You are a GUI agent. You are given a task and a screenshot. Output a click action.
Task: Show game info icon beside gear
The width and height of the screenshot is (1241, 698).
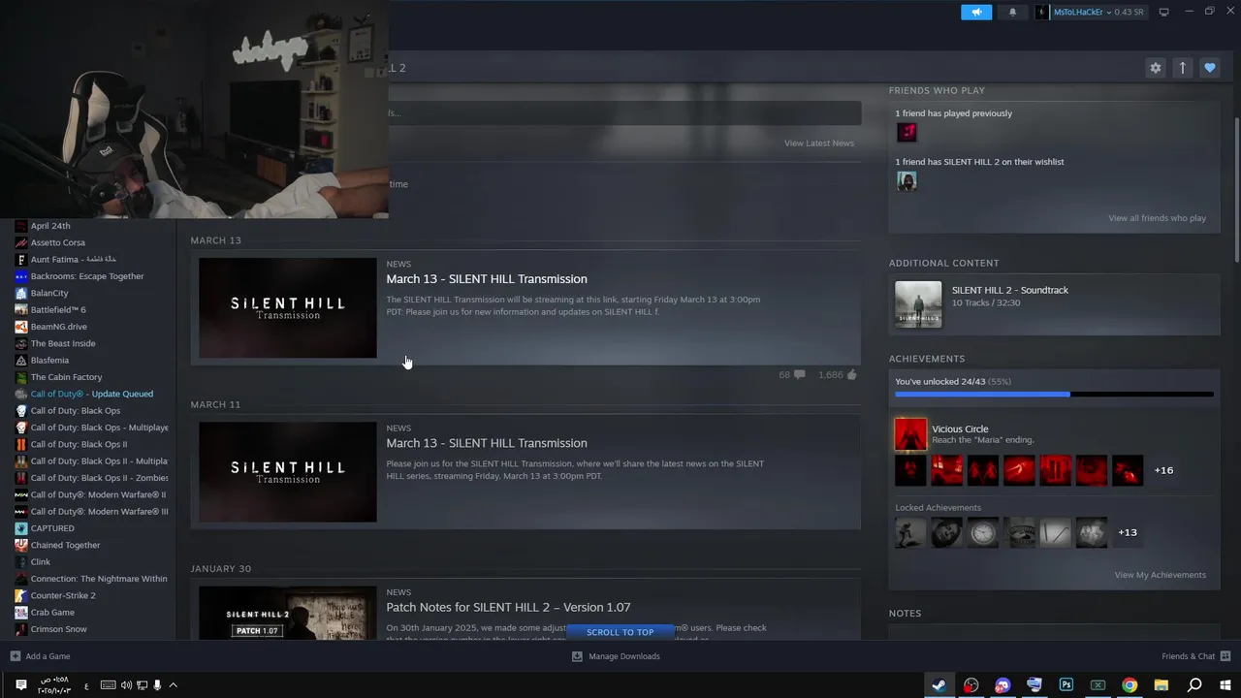click(x=1182, y=68)
